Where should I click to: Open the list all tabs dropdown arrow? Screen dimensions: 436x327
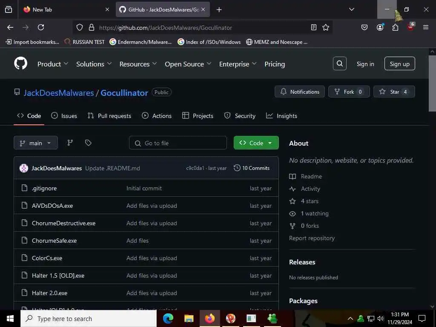pos(351,9)
